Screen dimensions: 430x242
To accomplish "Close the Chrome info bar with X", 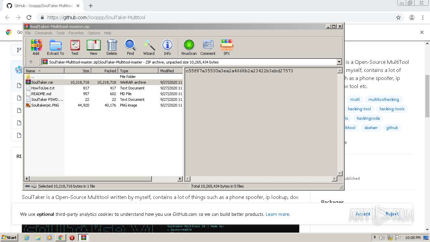I will 422,32.
